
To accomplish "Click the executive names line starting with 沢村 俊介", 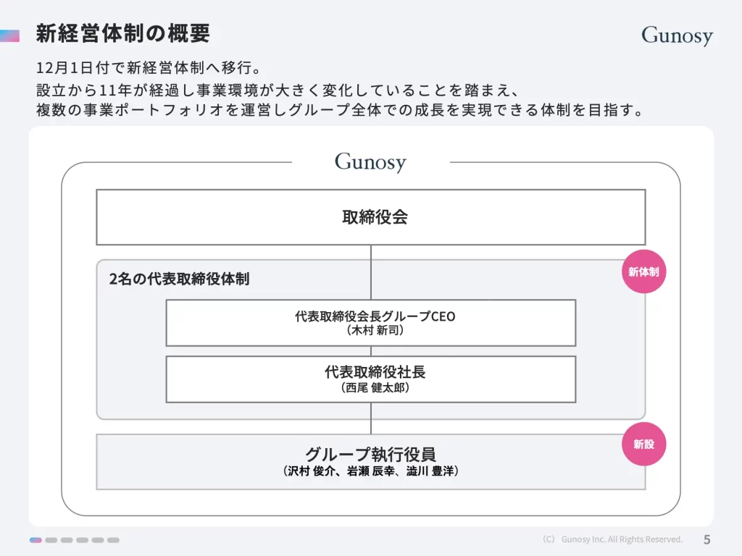I will click(x=370, y=471).
